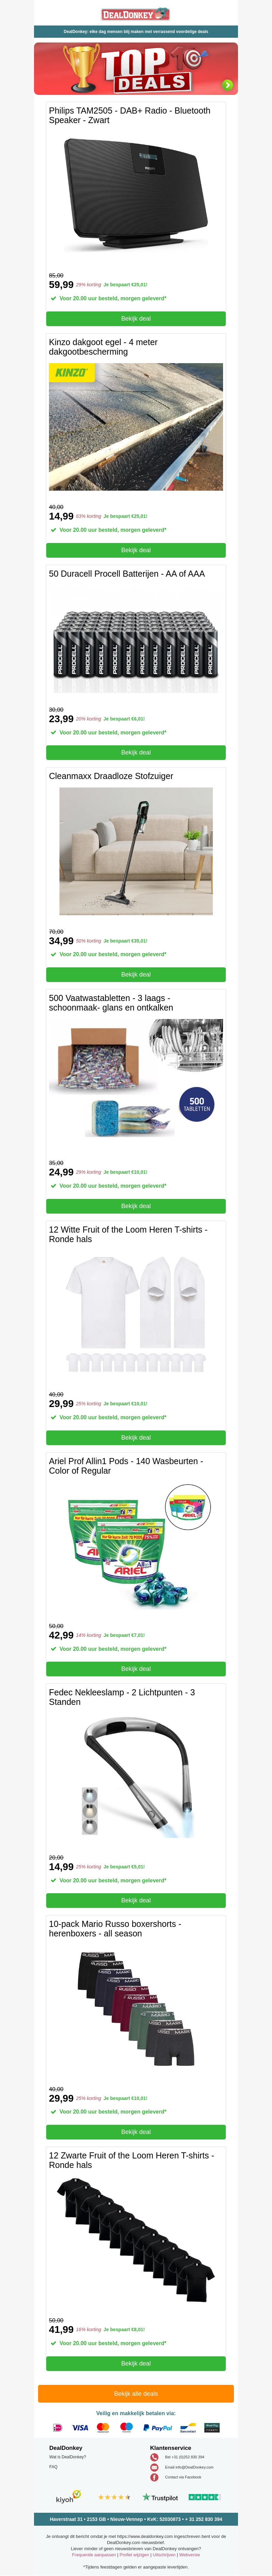Viewport: 272px width, 2576px height.
Task: Open 'Bekijk deal' for Duracell Procell batteries
Action: point(136,752)
